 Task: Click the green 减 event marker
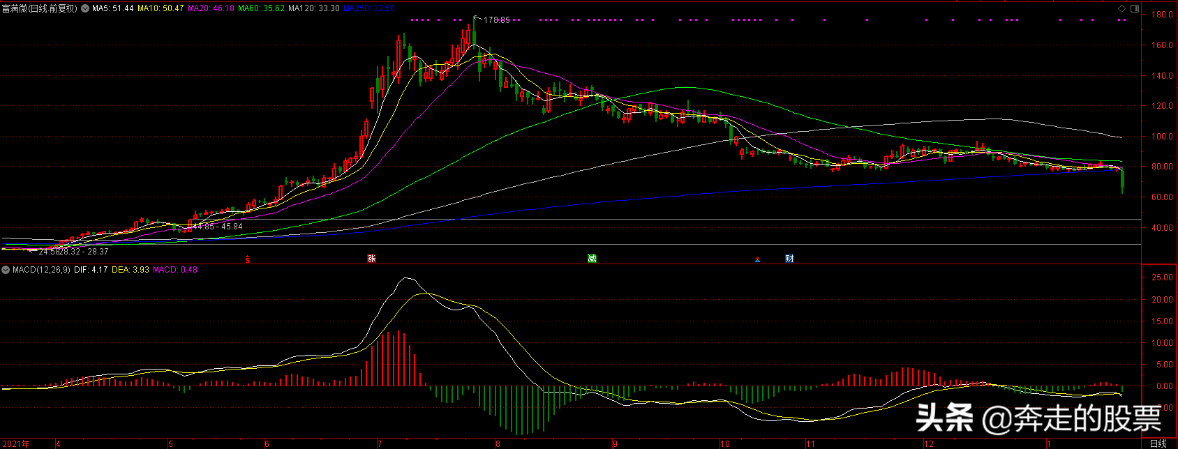click(x=592, y=259)
